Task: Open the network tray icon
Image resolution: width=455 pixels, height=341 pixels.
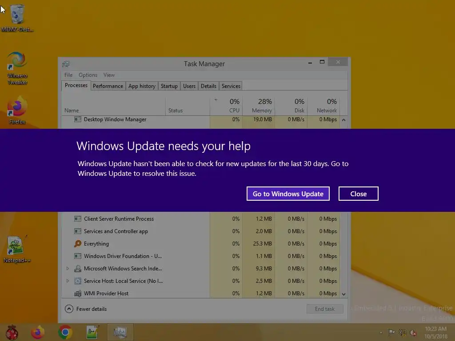Action: pos(403,332)
